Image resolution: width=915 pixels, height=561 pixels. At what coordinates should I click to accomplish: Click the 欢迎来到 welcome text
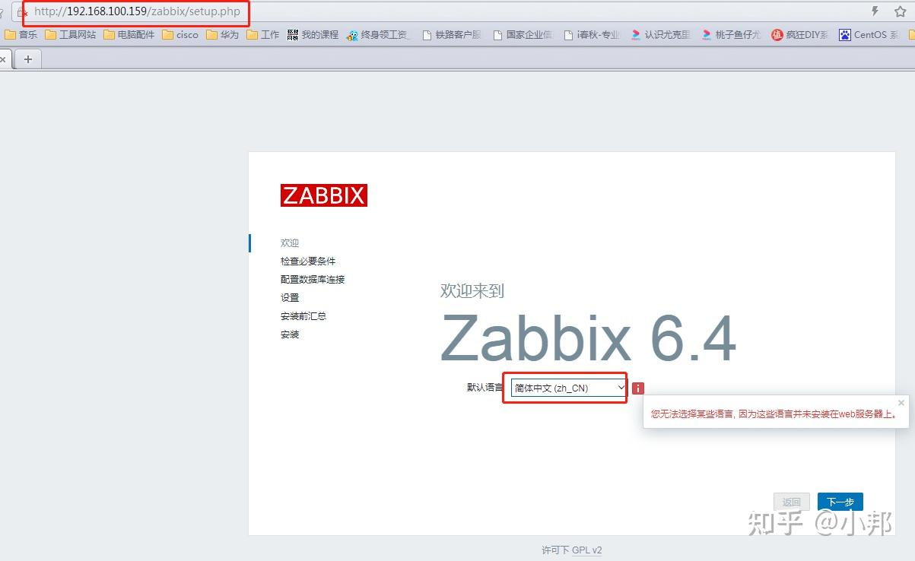472,291
